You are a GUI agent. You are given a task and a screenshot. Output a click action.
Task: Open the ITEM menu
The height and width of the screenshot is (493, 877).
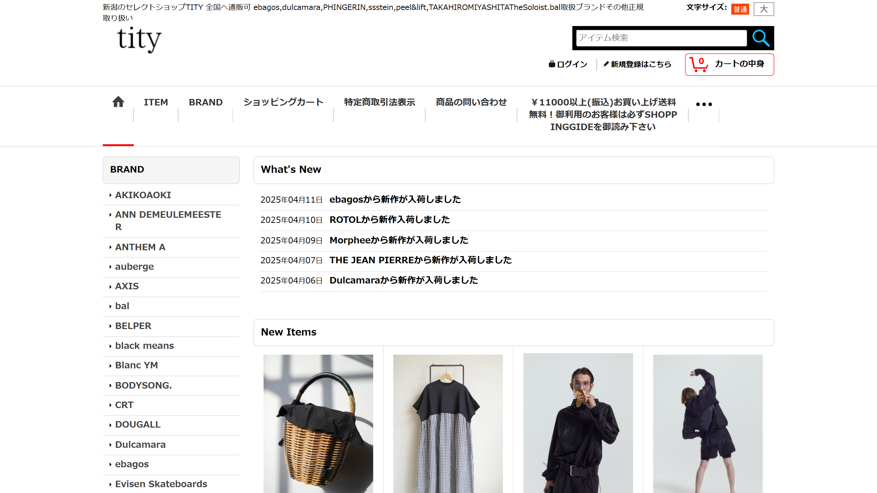(x=156, y=102)
